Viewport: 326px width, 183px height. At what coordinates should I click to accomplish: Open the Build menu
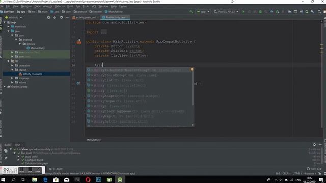[x=70, y=6]
